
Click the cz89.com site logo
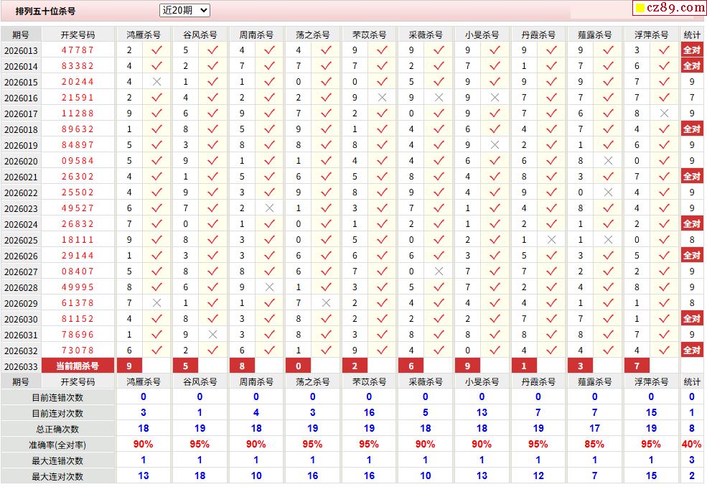click(x=669, y=8)
